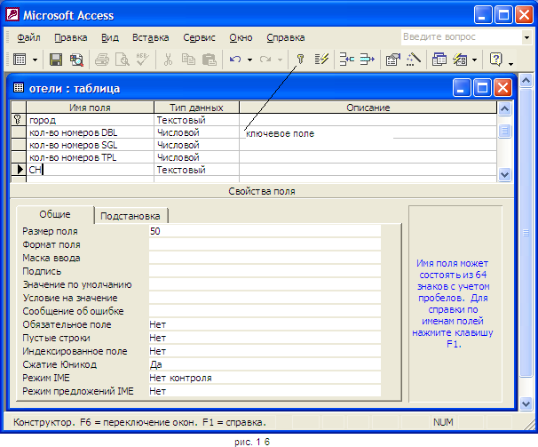Expand the View mode dropdown arrow
Viewport: 538px width, 447px height.
pyautogui.click(x=35, y=60)
